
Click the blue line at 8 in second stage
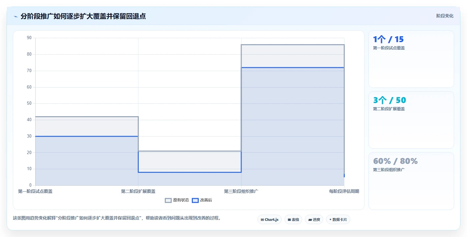point(190,172)
